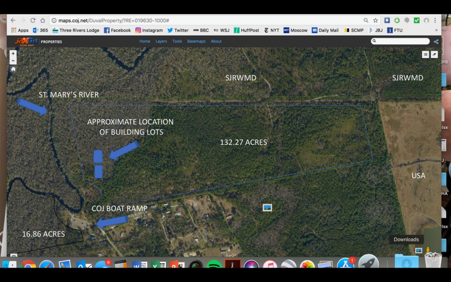Click the share icon next to the search box
451x282 pixels.
pyautogui.click(x=436, y=41)
